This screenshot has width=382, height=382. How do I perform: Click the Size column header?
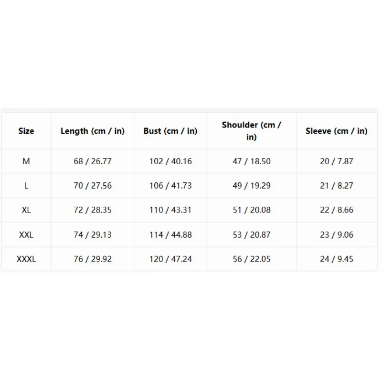tap(26, 131)
